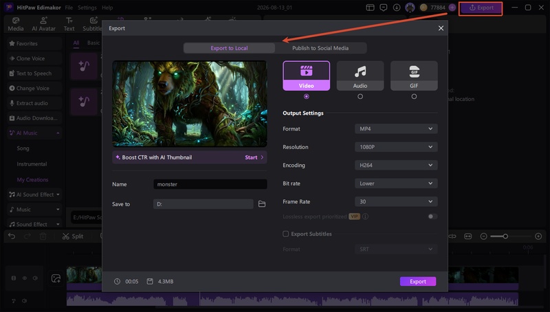
Task: Click the Split scissors tool
Action: [73, 236]
